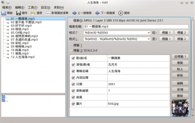195x123 pixels.
Task: Click the Kid3 app icon in title bar
Action: [x=3, y=2]
